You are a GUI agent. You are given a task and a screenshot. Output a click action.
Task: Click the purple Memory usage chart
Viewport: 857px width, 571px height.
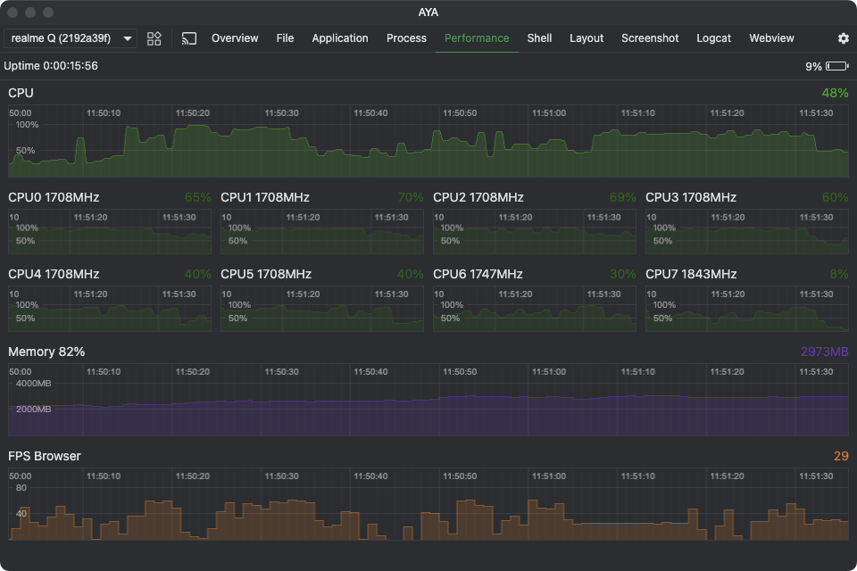click(428, 400)
